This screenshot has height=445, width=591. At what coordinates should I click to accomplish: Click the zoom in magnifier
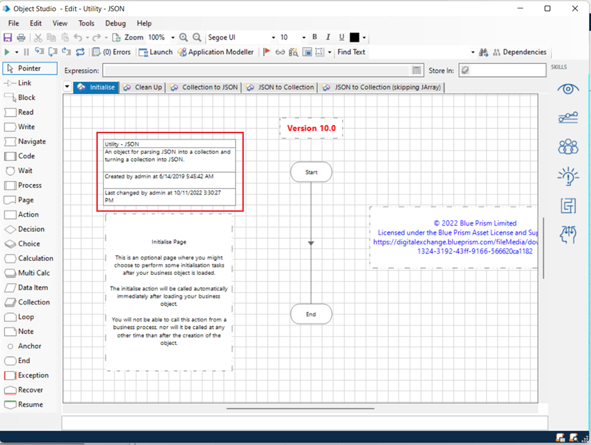184,37
